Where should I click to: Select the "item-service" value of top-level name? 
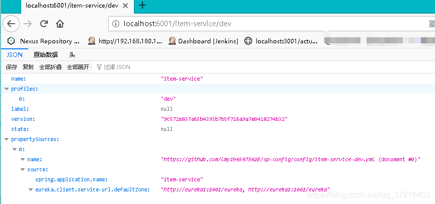click(182, 79)
